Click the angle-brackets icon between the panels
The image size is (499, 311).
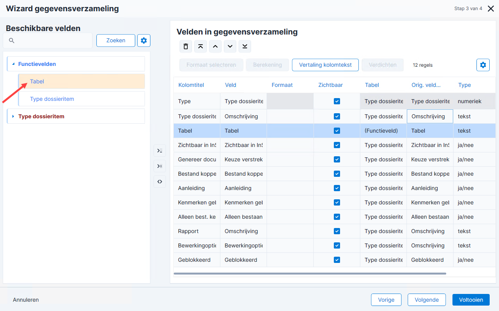tap(160, 181)
